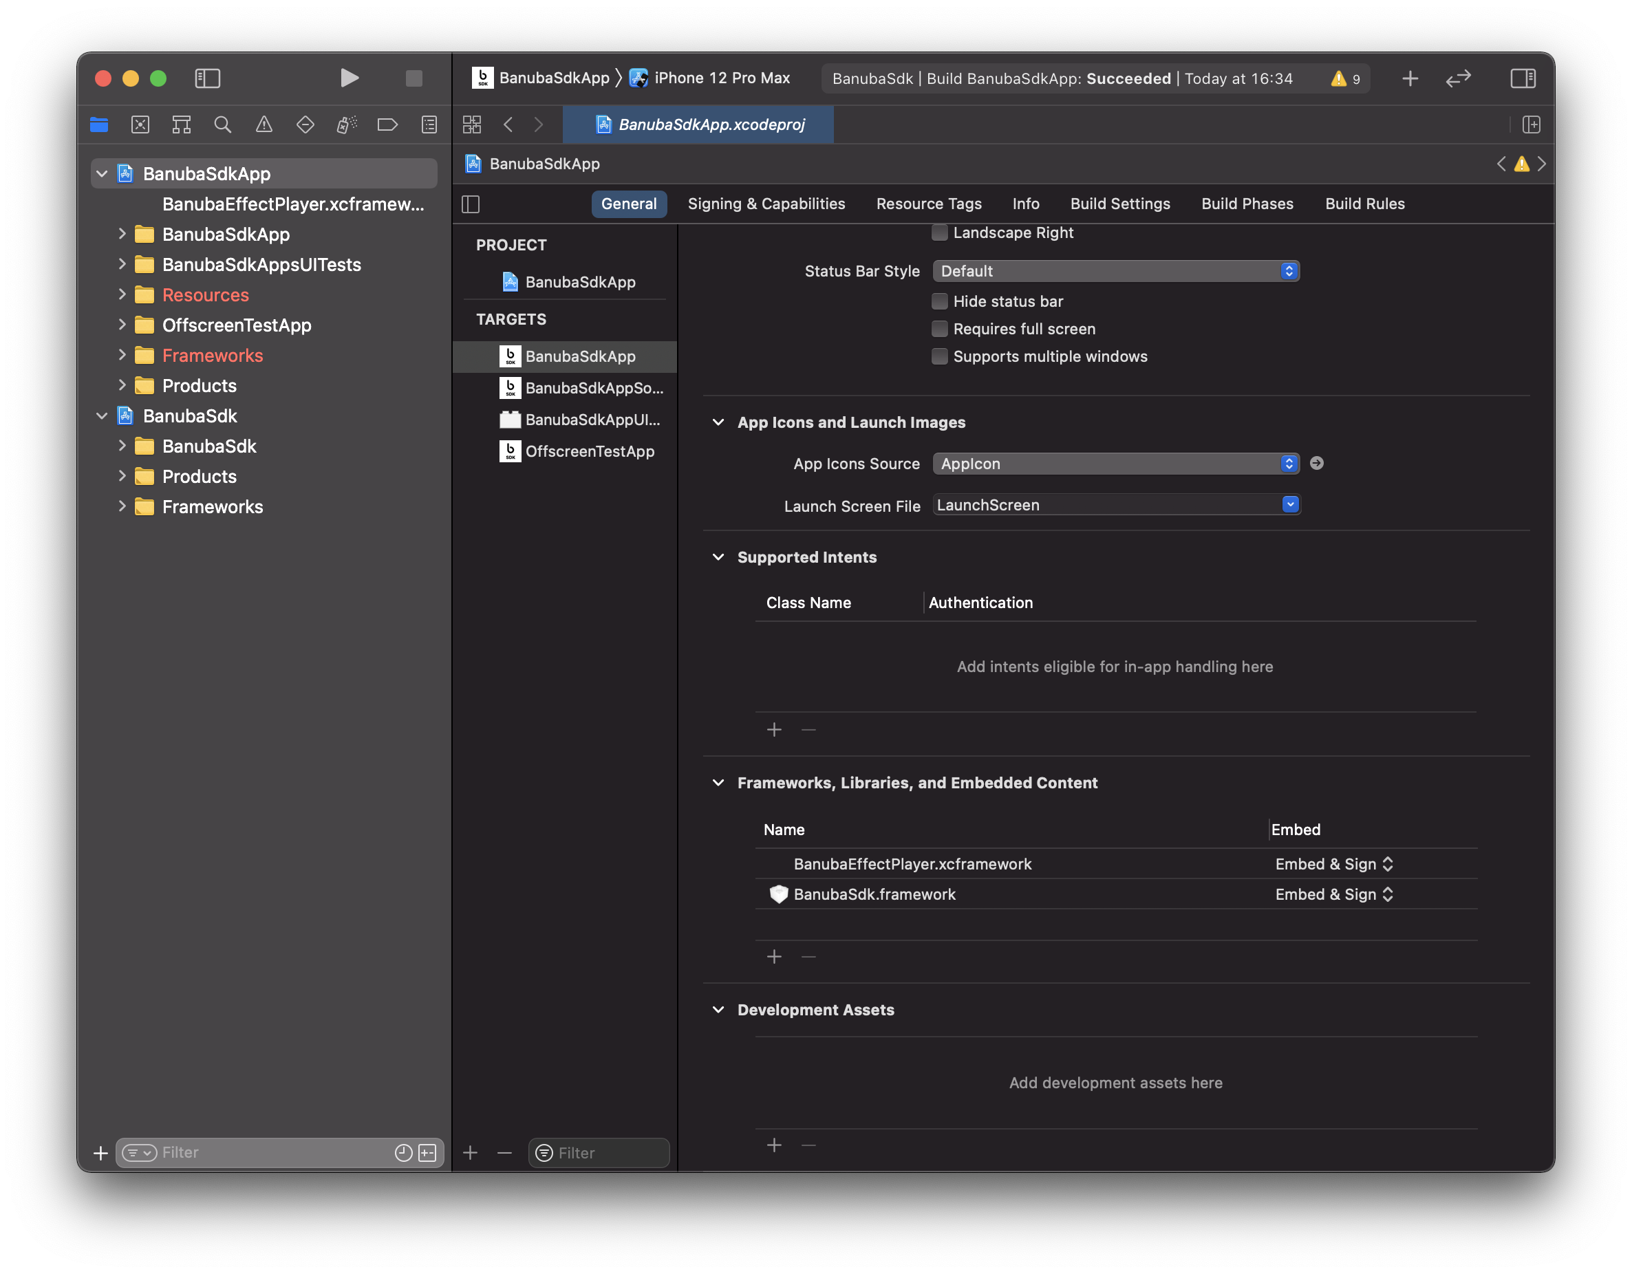Add a new target with plus button
The width and height of the screenshot is (1632, 1274).
[x=470, y=1153]
